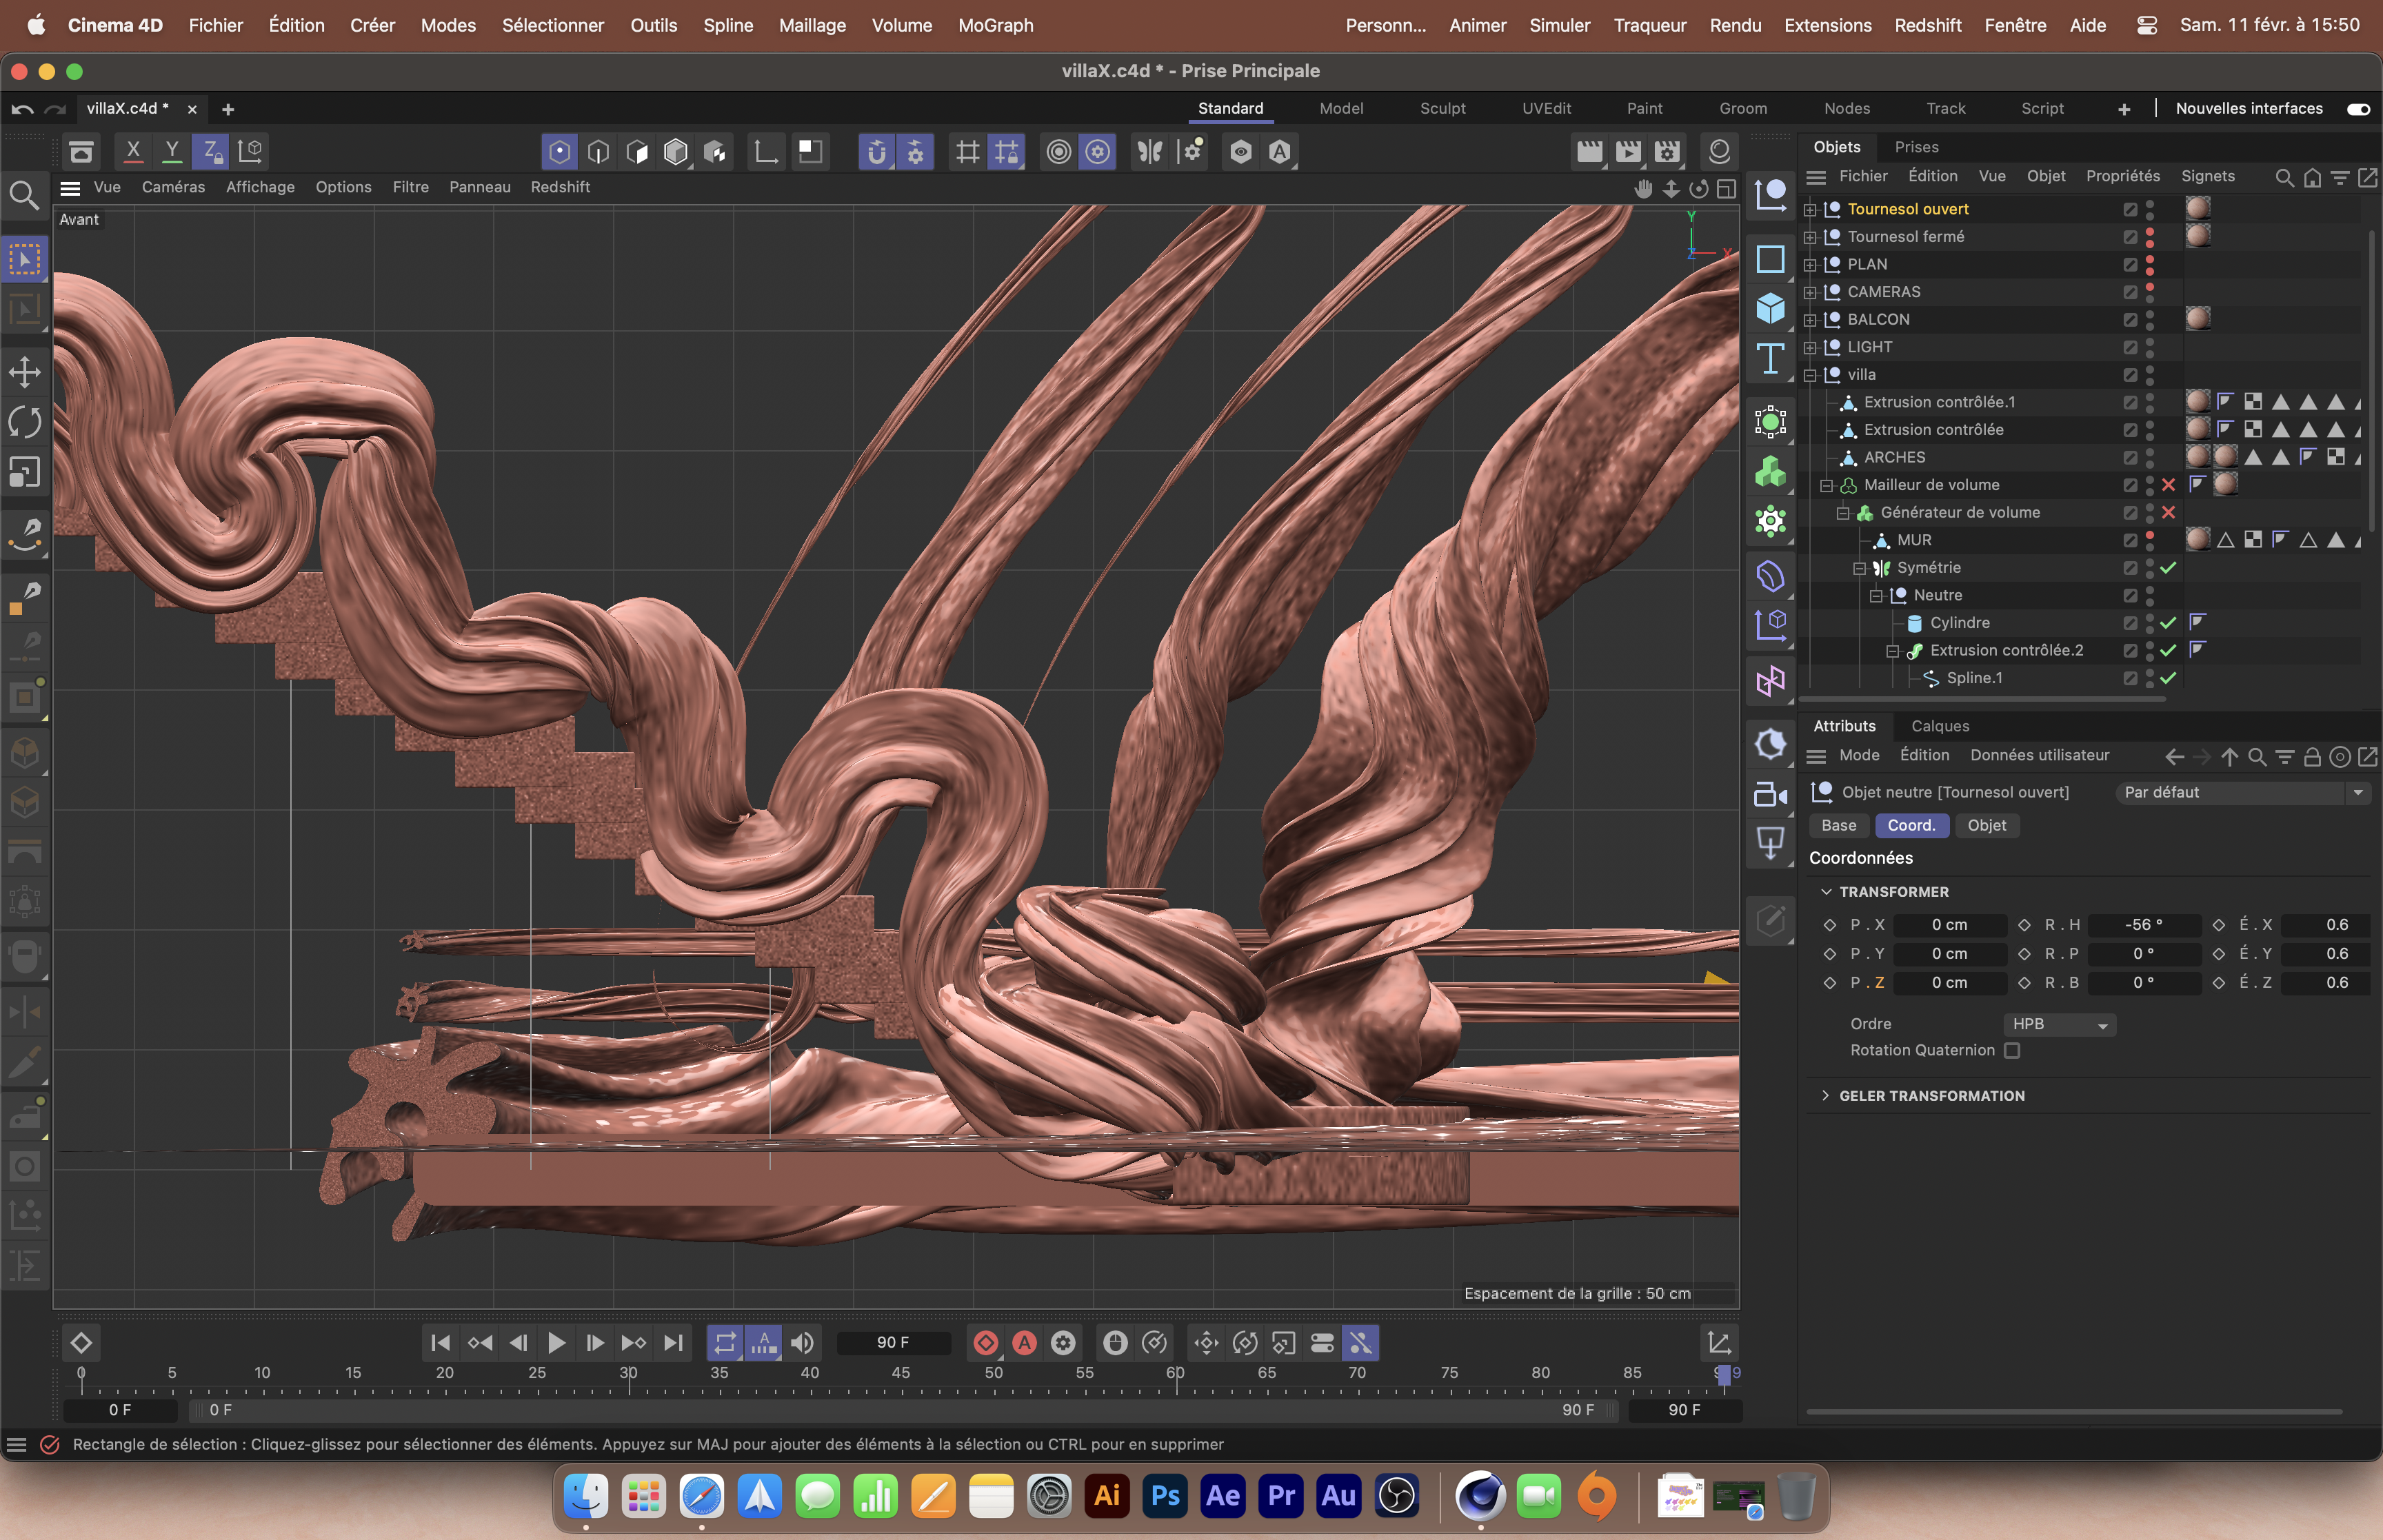Screen dimensions: 2383x1540
Task: Record active objects keyframe button
Action: click(x=985, y=1343)
